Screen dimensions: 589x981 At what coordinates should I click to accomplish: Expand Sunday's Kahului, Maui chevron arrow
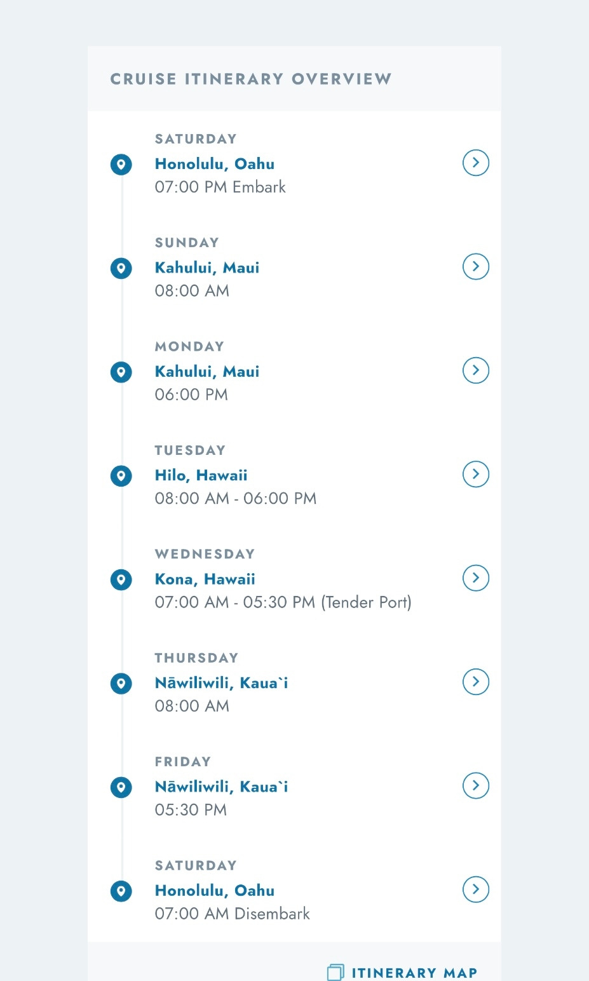[475, 266]
